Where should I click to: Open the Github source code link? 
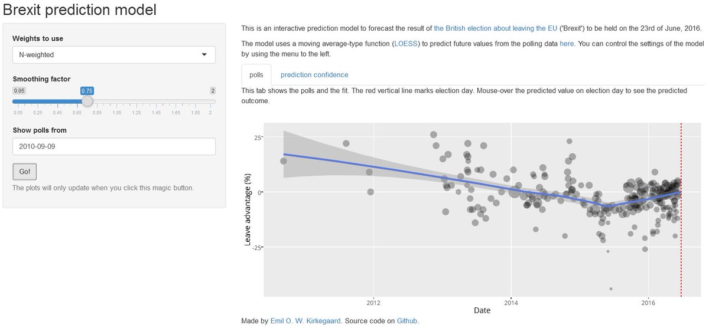coord(407,321)
